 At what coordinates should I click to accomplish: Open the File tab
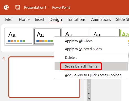(x=8, y=20)
